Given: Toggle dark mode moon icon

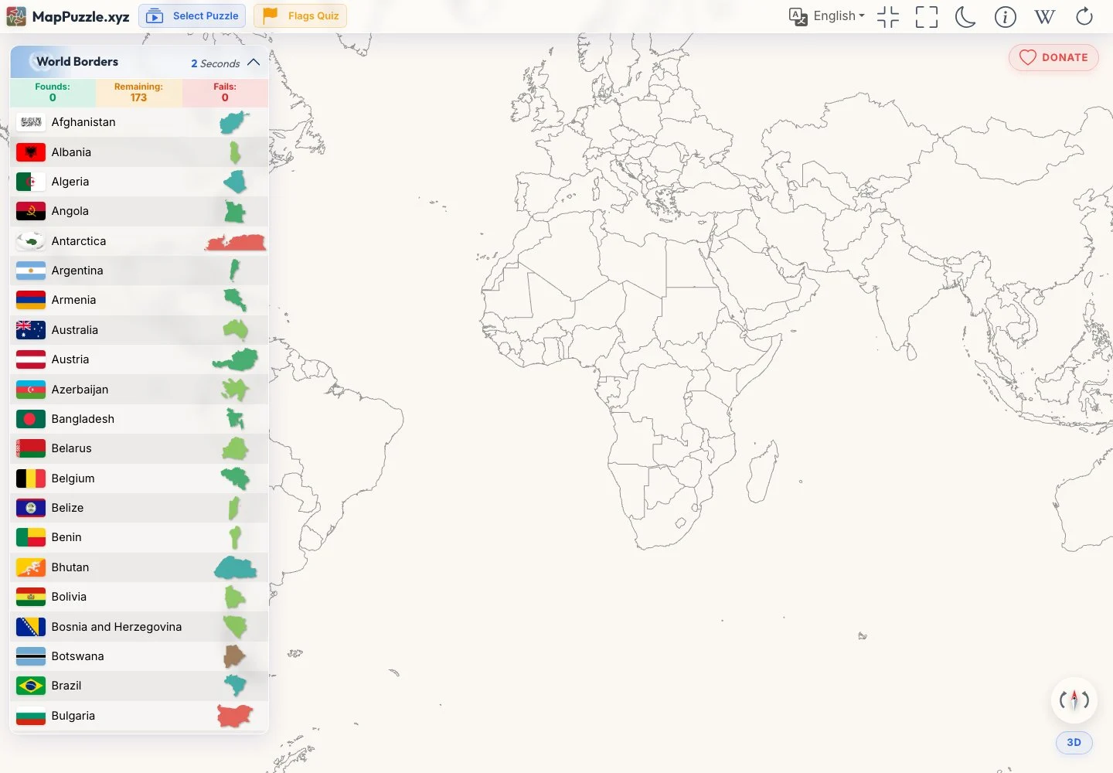Looking at the screenshot, I should (965, 16).
